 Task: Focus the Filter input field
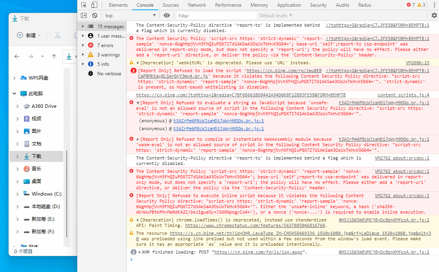[x=216, y=16]
